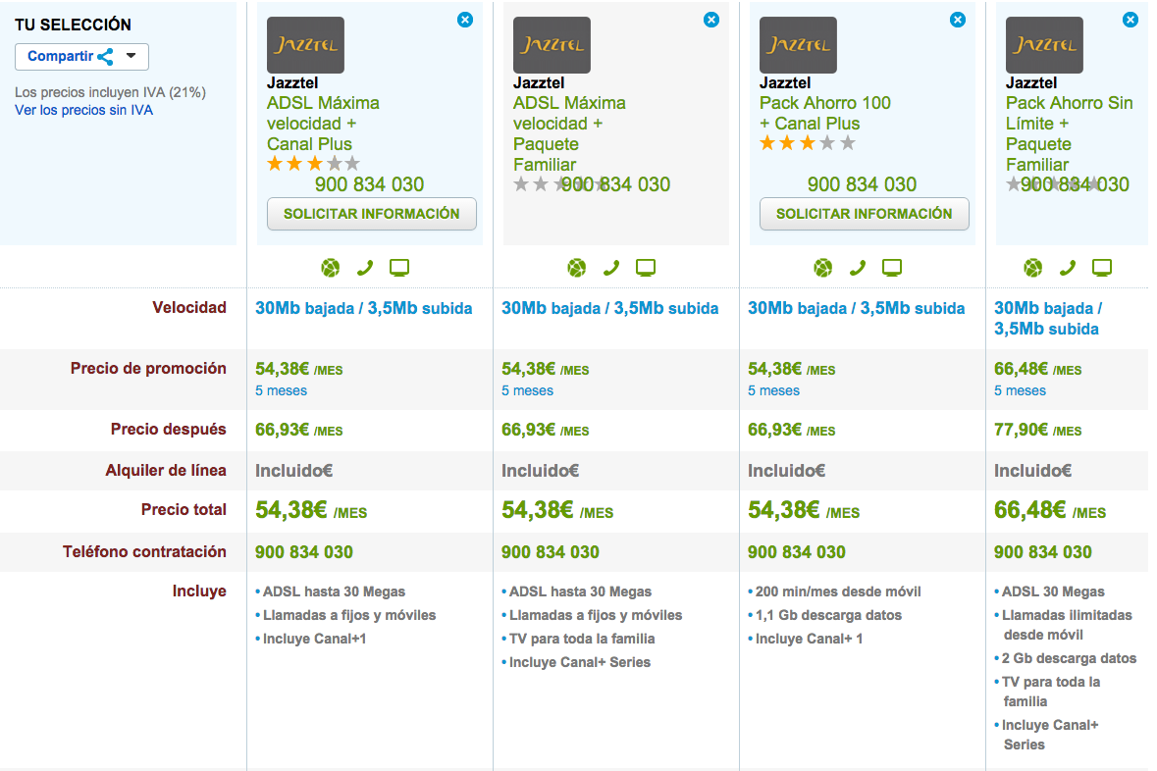This screenshot has width=1157, height=771.
Task: Open 'ADSL Máxima velocidad + Canal Plus' offer title
Action: [323, 124]
